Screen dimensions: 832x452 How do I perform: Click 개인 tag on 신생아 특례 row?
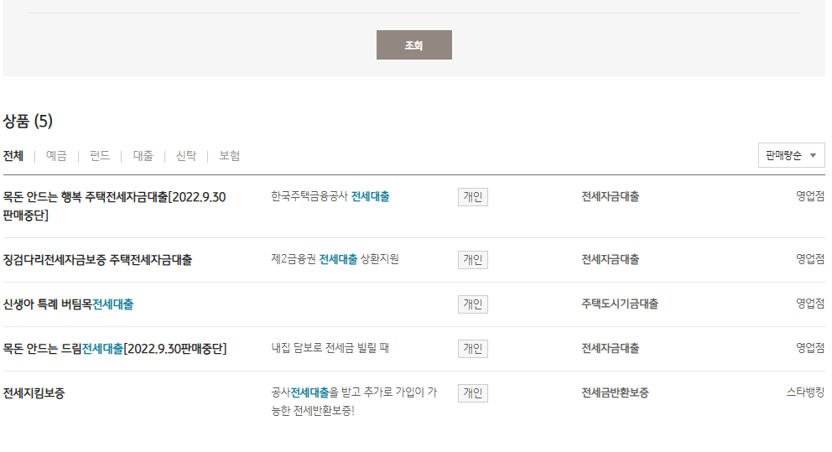click(473, 304)
